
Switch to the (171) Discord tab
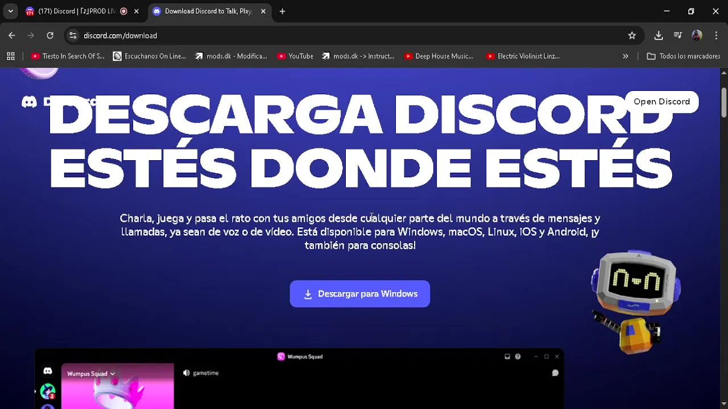[76, 11]
